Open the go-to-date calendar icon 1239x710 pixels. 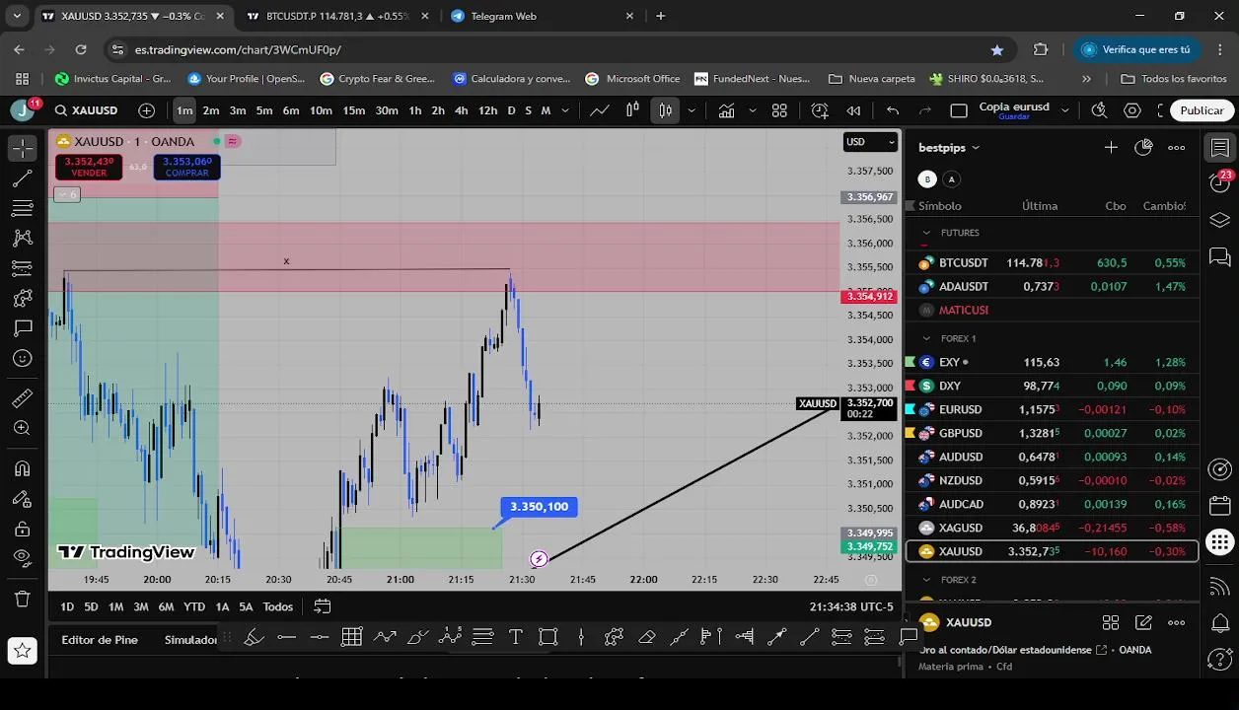(323, 606)
